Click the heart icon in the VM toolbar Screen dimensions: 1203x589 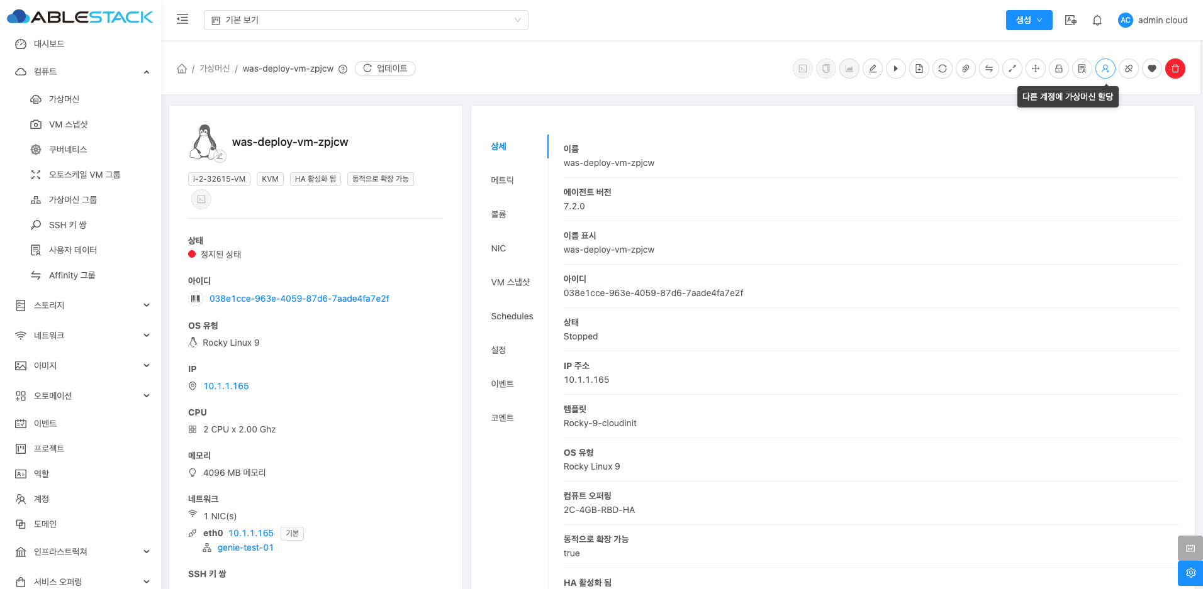tap(1151, 69)
